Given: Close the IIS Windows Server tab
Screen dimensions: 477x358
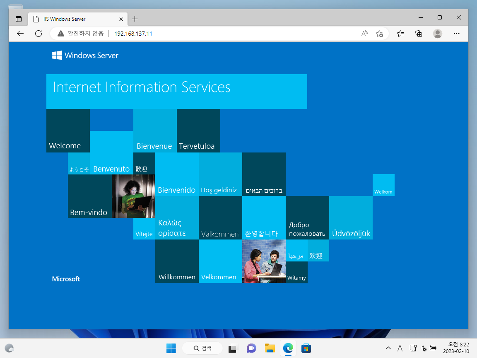Looking at the screenshot, I should (x=121, y=19).
